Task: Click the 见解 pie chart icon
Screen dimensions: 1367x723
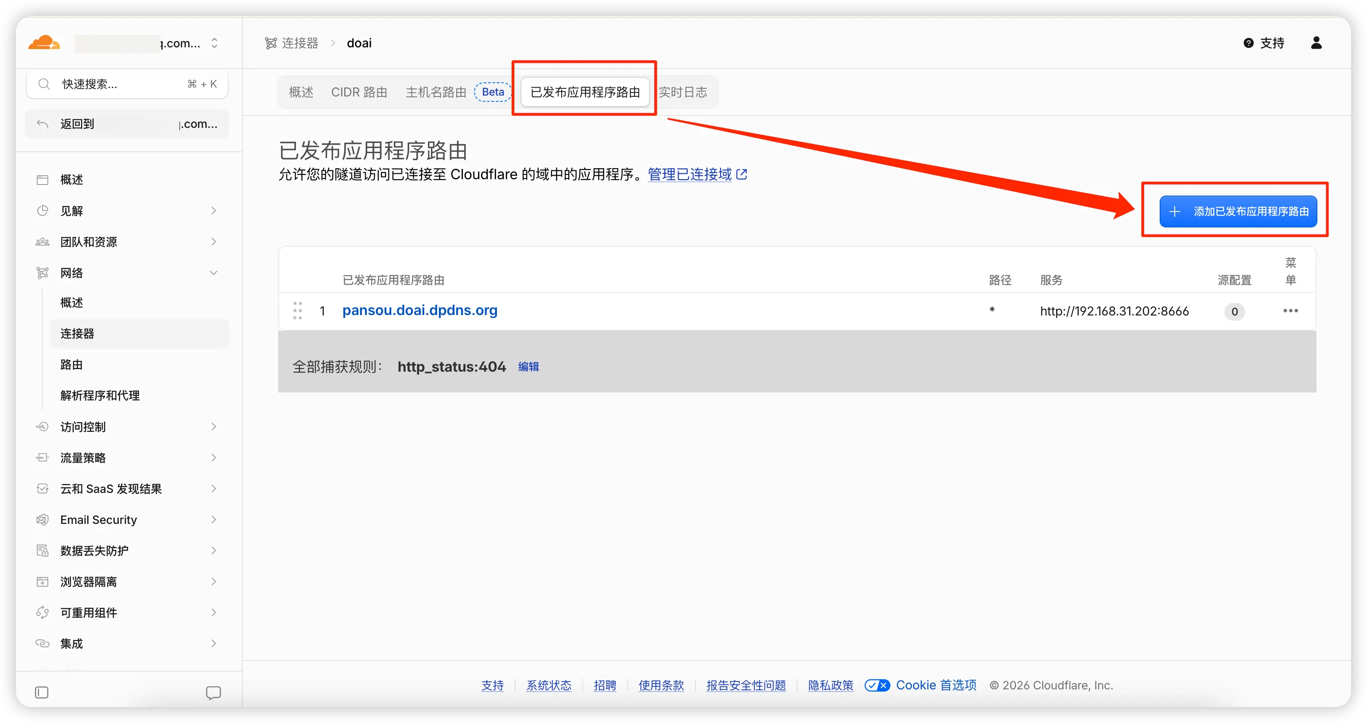Action: coord(43,211)
